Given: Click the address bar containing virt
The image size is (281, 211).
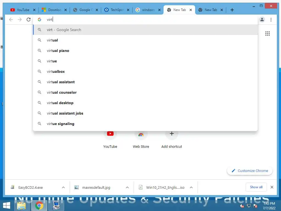Looking at the screenshot, I should [145, 20].
